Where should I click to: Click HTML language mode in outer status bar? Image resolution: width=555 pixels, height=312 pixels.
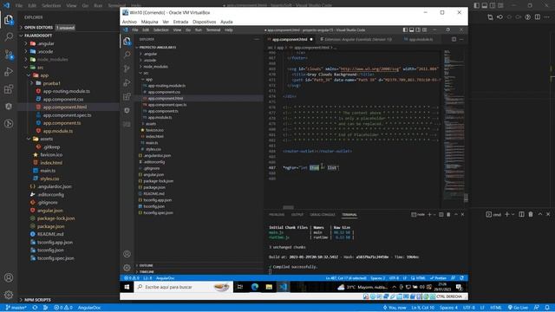pyautogui.click(x=496, y=308)
